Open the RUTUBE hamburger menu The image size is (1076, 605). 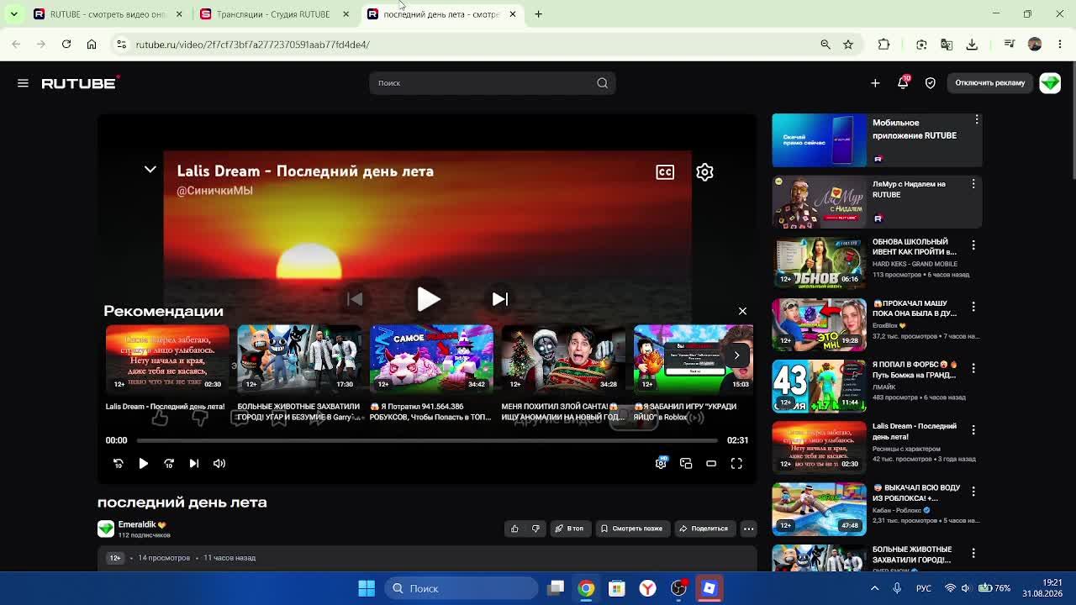(23, 83)
